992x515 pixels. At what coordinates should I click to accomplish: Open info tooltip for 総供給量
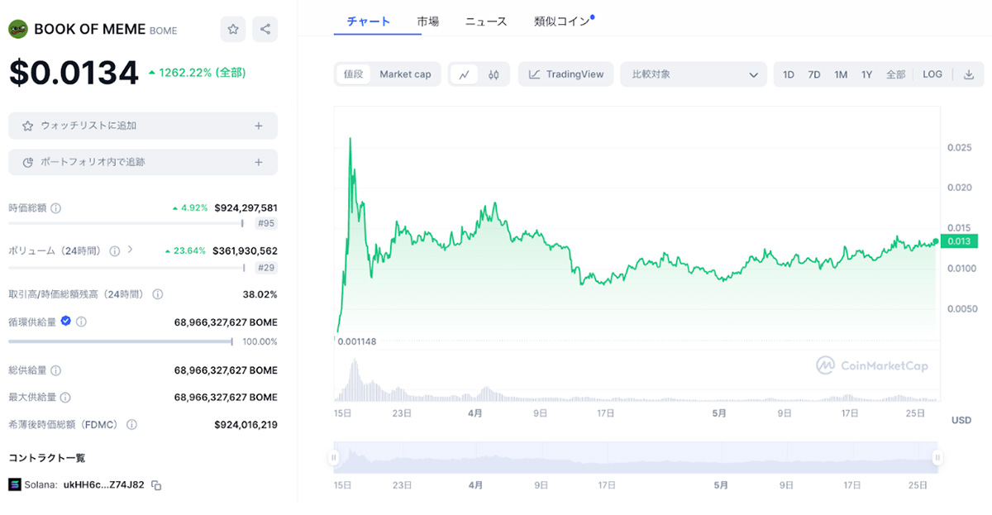point(56,370)
